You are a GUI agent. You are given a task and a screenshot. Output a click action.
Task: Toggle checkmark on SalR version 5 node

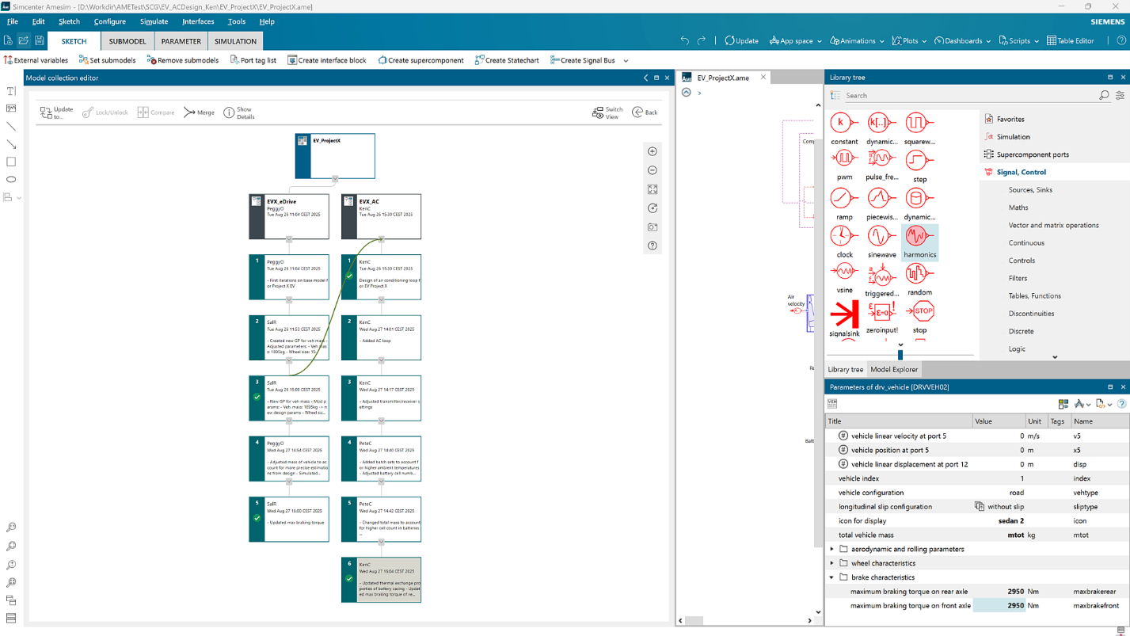pos(257,519)
